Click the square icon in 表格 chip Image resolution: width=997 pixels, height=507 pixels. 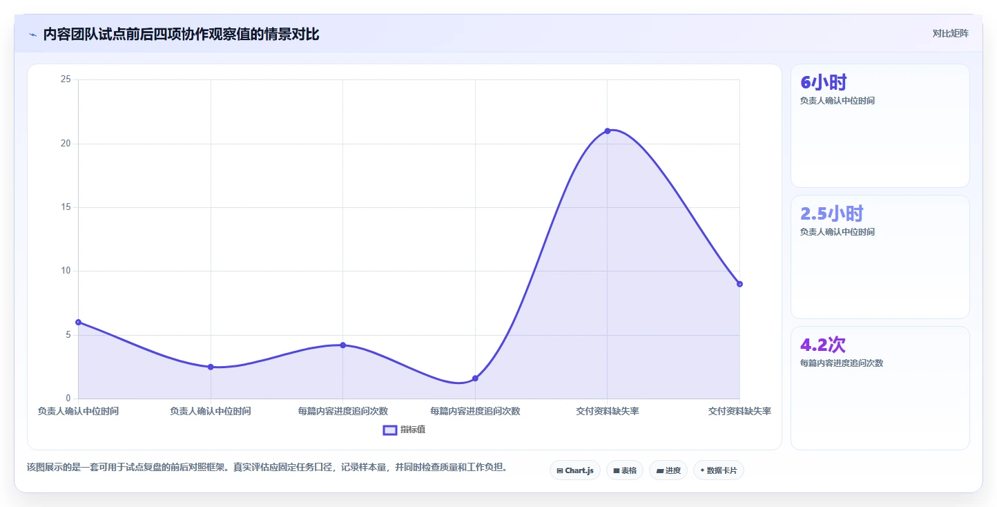616,470
